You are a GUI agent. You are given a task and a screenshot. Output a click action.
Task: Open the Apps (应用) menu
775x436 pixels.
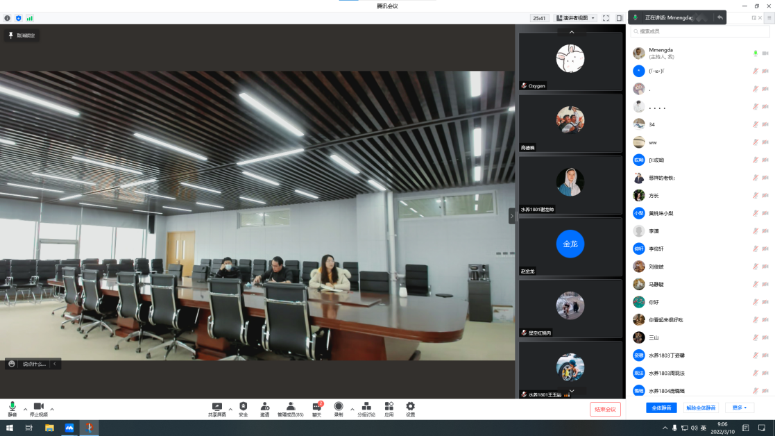click(x=389, y=409)
